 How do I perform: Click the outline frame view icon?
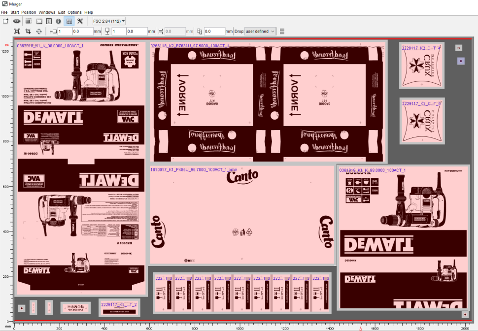pyautogui.click(x=39, y=21)
